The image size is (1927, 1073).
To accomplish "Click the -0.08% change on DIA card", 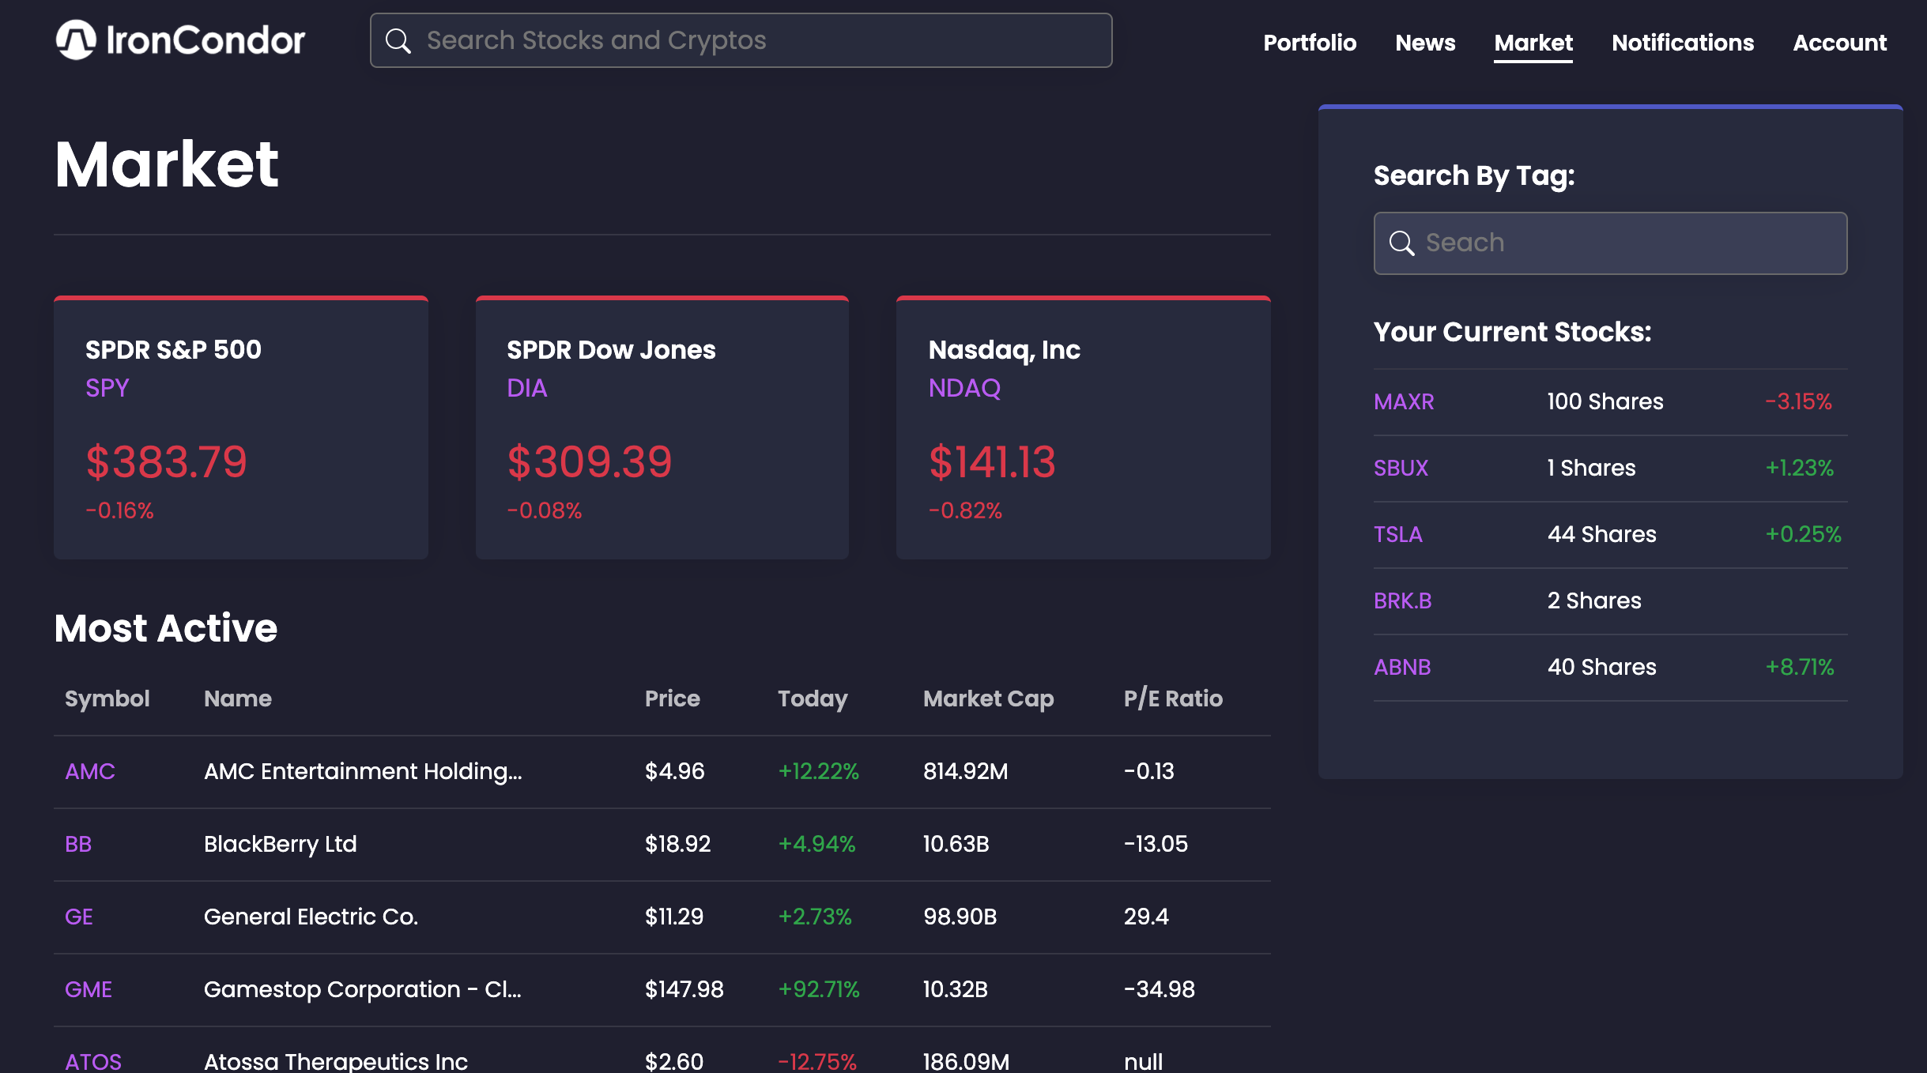I will 544,510.
